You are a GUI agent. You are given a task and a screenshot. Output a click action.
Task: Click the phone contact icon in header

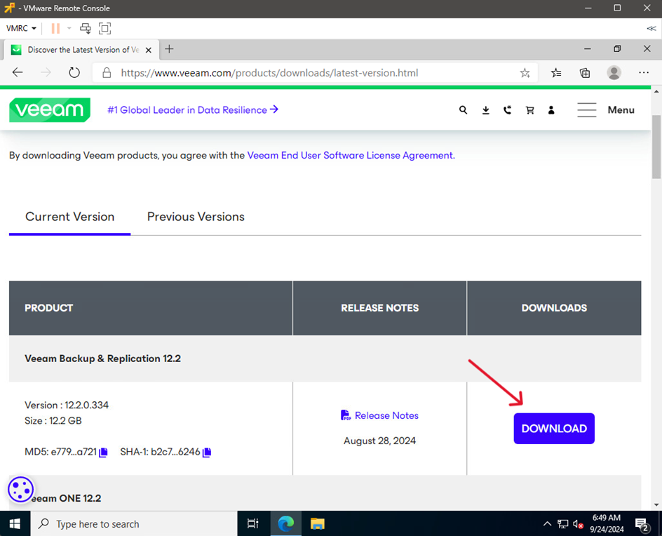click(507, 110)
